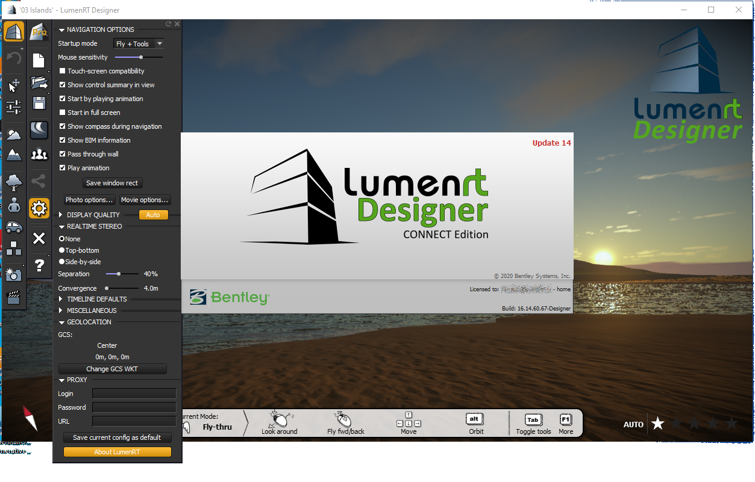Click the LumenRT building logo tool icon
Viewport: 755px width, 482px height.
(x=14, y=31)
